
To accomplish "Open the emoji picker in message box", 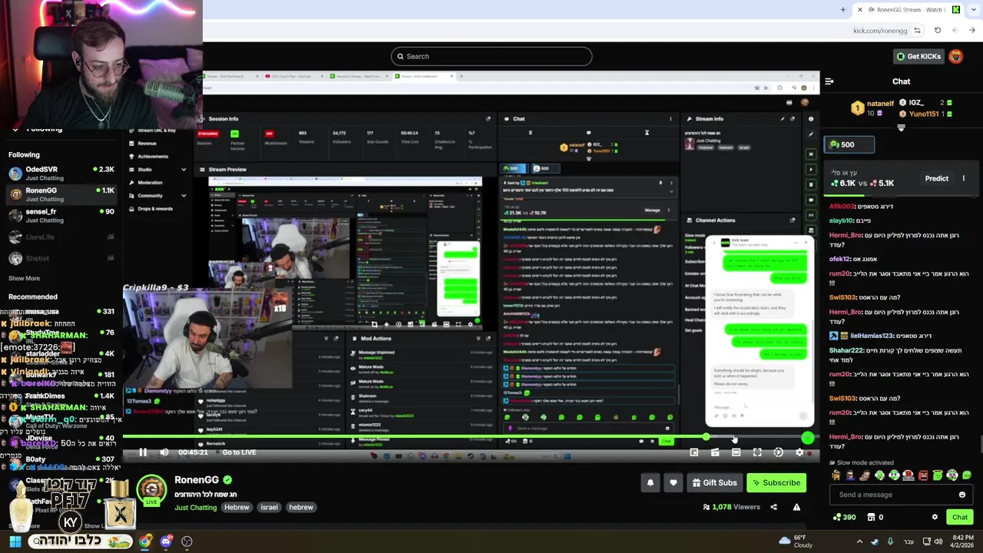I will click(962, 495).
